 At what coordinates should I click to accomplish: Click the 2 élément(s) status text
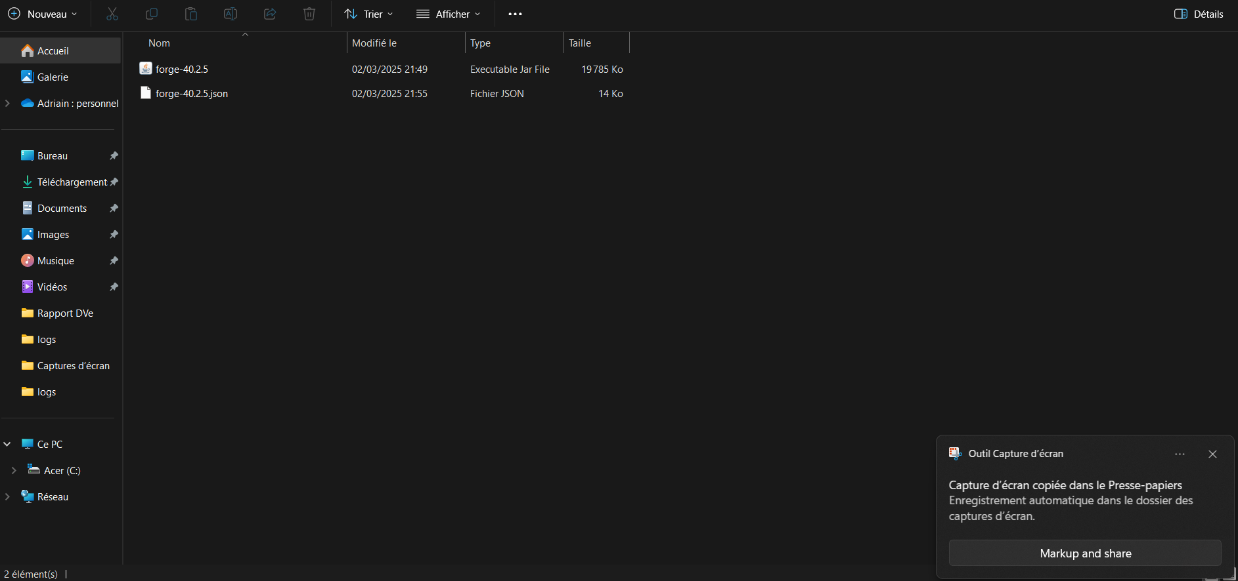31,574
